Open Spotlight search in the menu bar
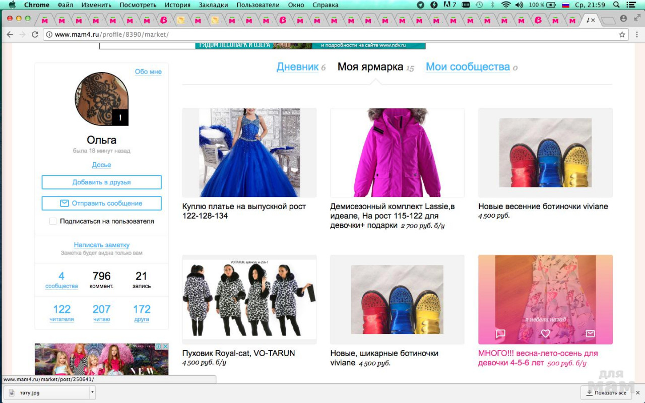This screenshot has height=403, width=645. click(x=616, y=5)
